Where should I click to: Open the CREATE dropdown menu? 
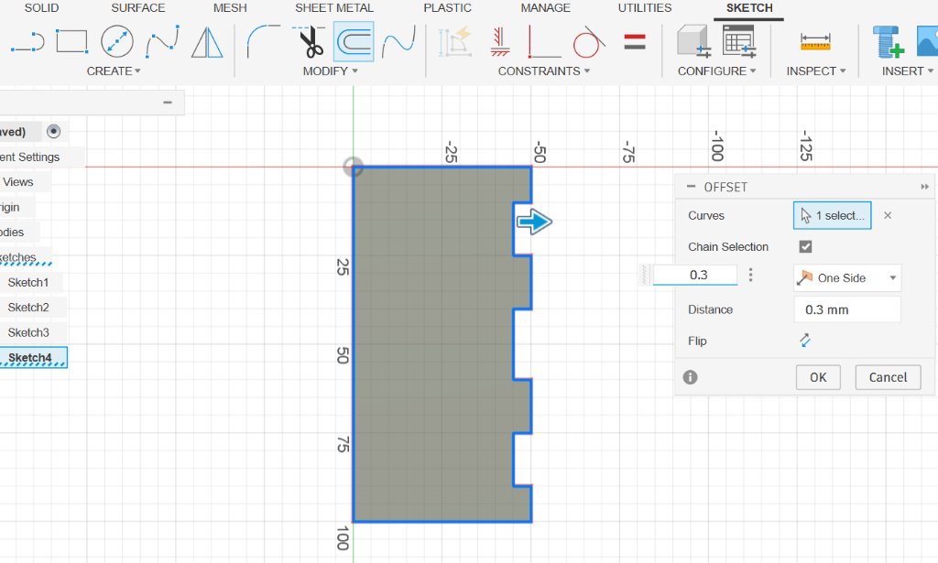(x=114, y=71)
